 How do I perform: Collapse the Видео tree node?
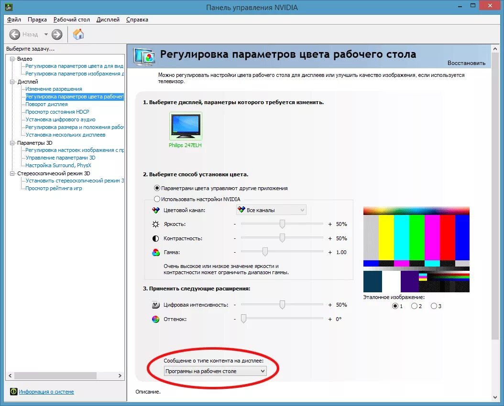12,59
